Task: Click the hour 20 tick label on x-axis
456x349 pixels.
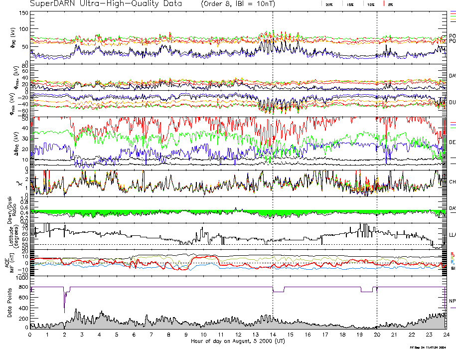Action: point(377,335)
